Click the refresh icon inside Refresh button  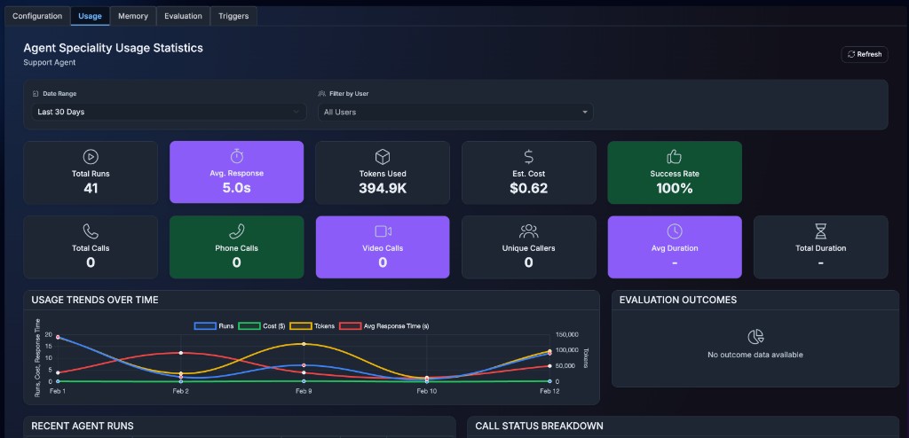pyautogui.click(x=851, y=54)
